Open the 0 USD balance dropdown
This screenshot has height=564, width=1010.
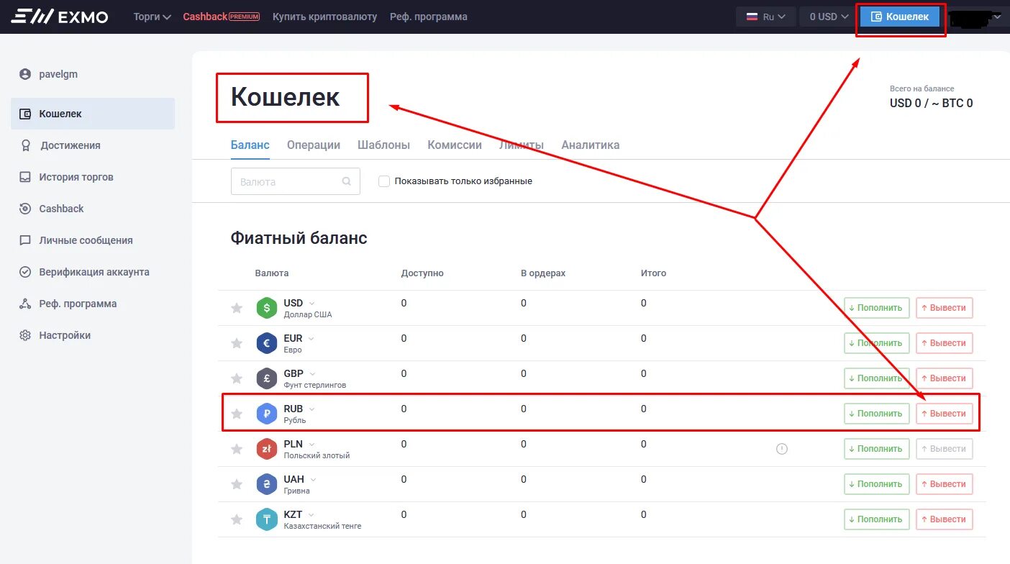click(x=827, y=16)
